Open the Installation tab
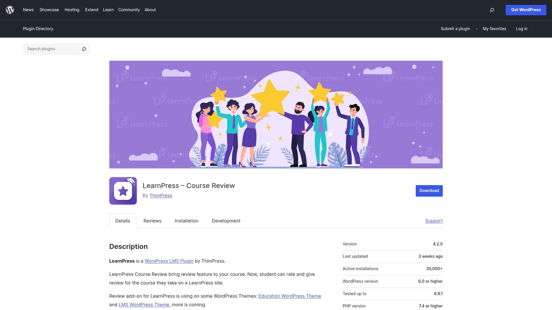552x310 pixels. [x=186, y=220]
